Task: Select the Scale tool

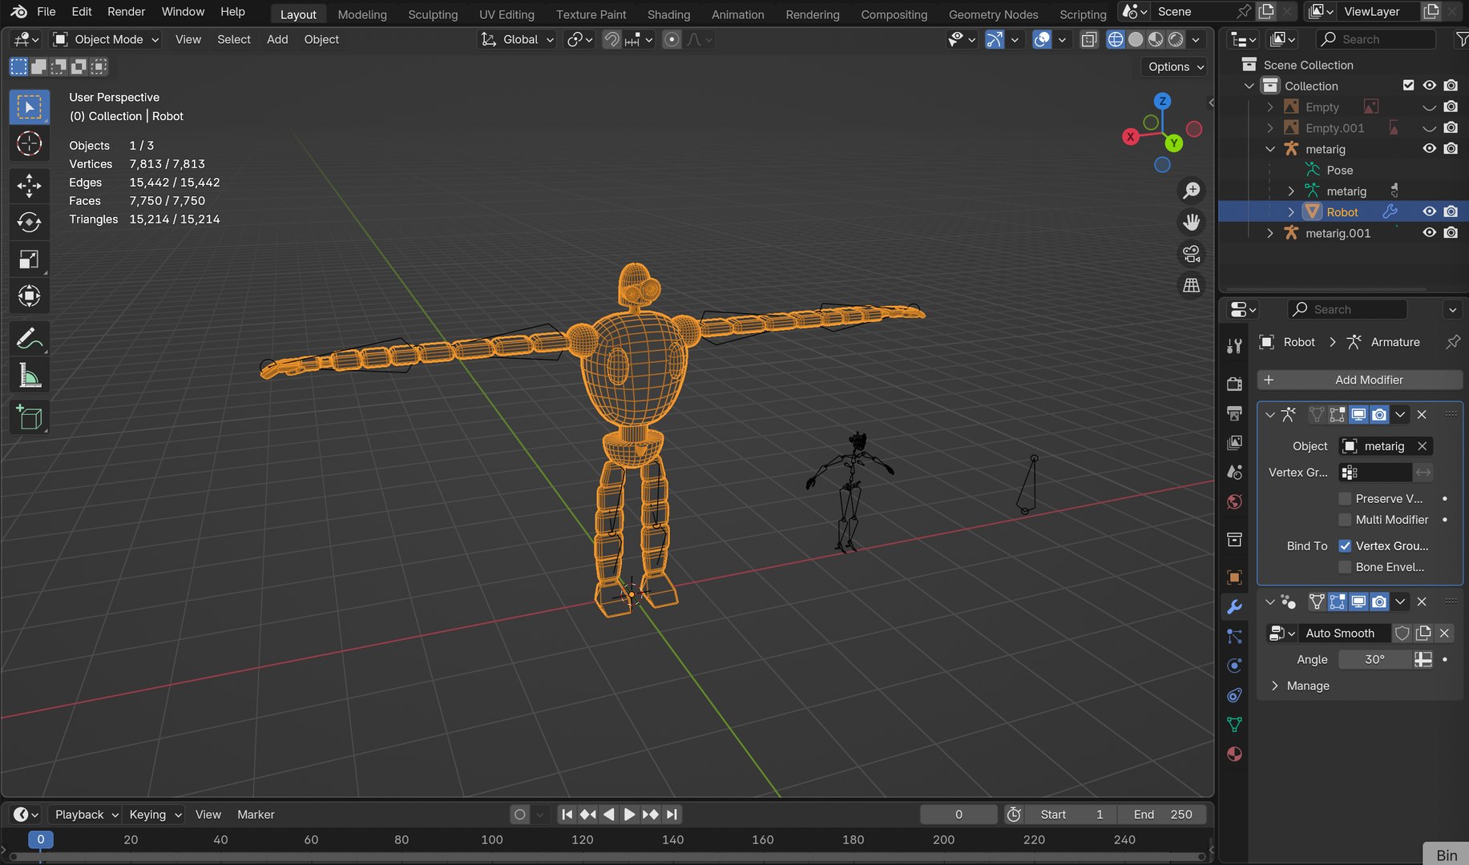Action: point(29,259)
